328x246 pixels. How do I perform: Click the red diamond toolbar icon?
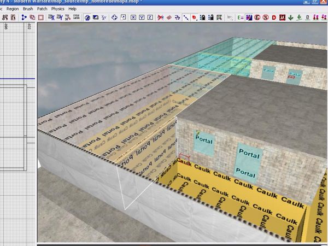click(x=169, y=17)
